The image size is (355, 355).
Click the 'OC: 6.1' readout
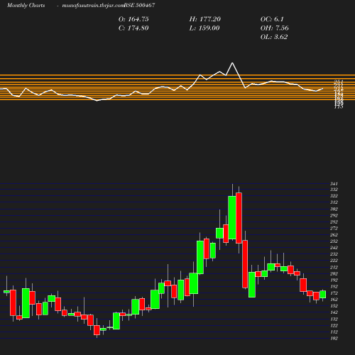tap(272, 19)
